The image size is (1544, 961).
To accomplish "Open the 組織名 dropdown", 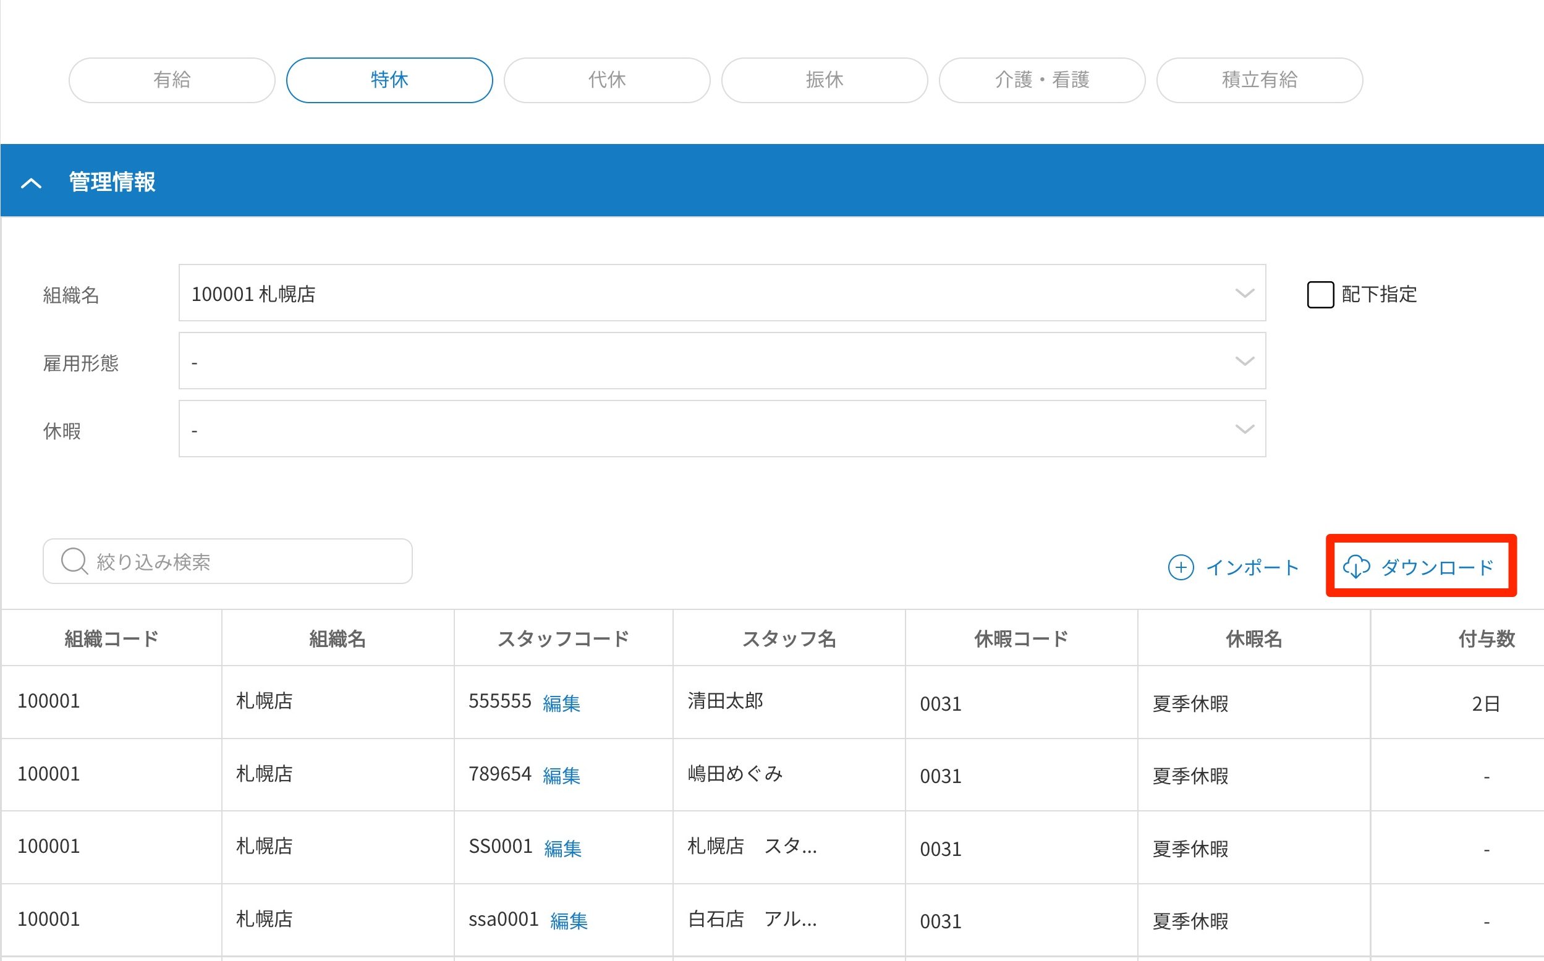I will [x=721, y=294].
